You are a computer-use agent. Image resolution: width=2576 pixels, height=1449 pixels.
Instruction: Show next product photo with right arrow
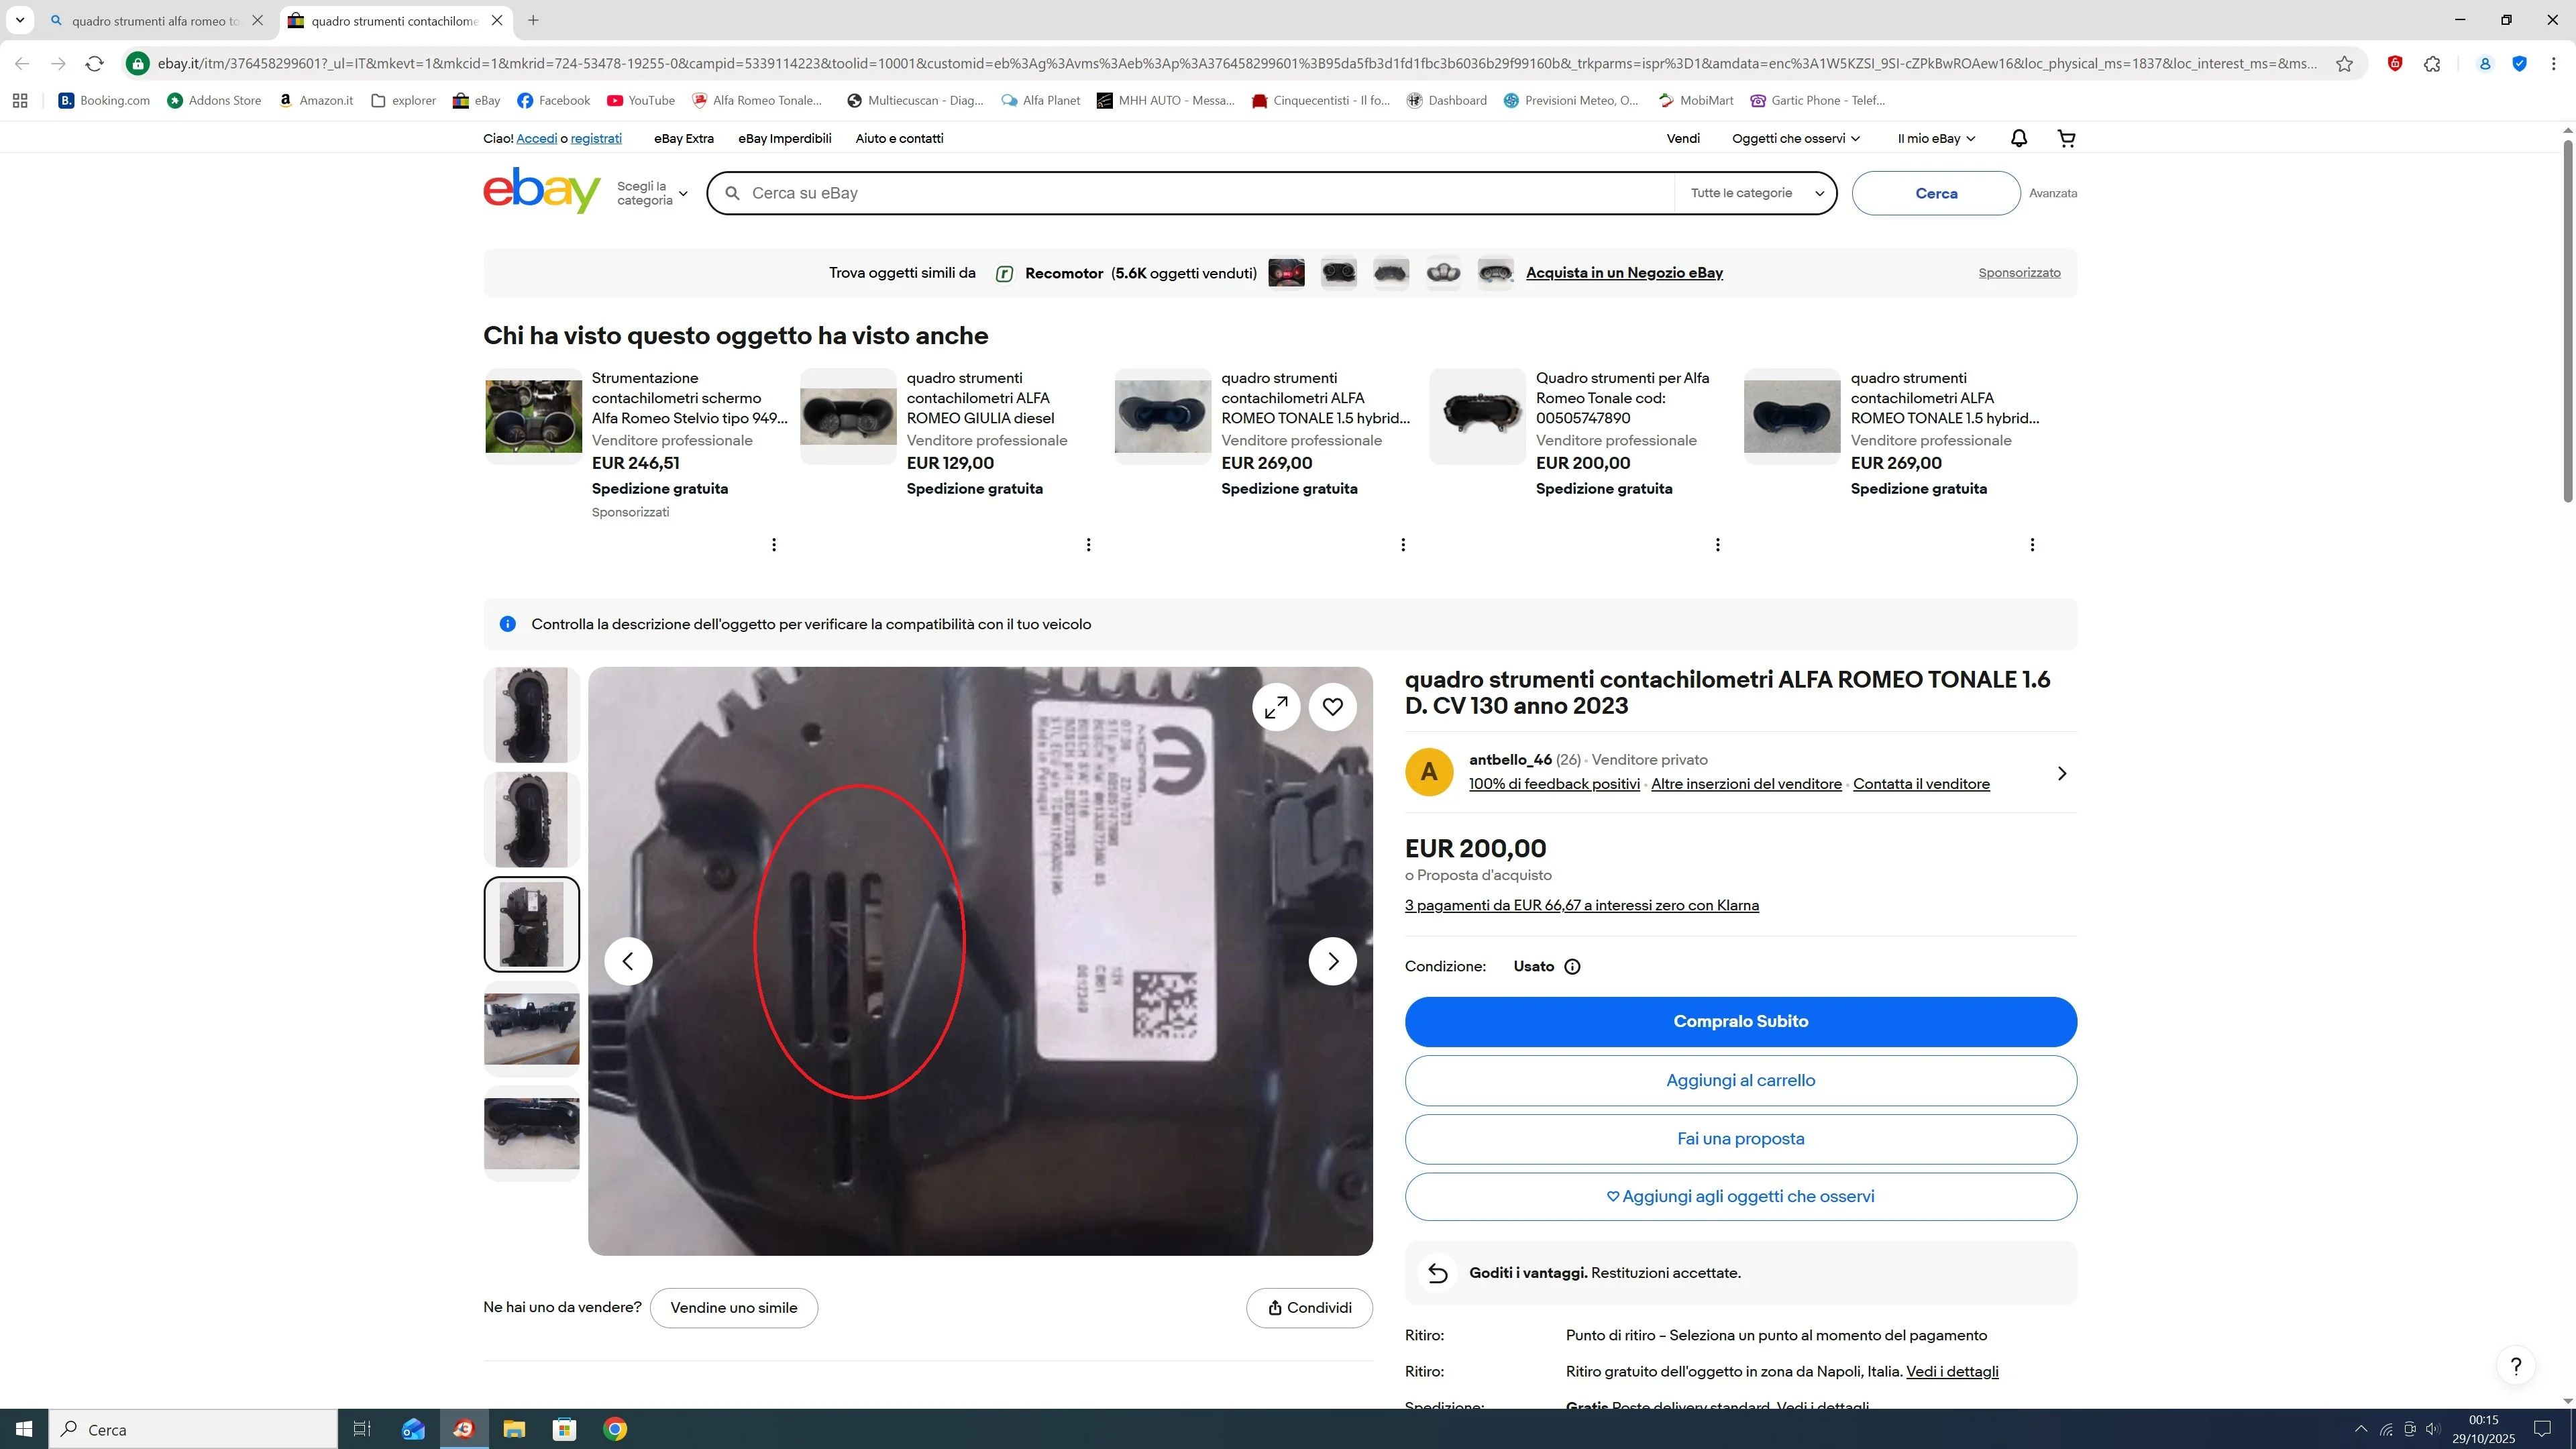click(x=1332, y=961)
